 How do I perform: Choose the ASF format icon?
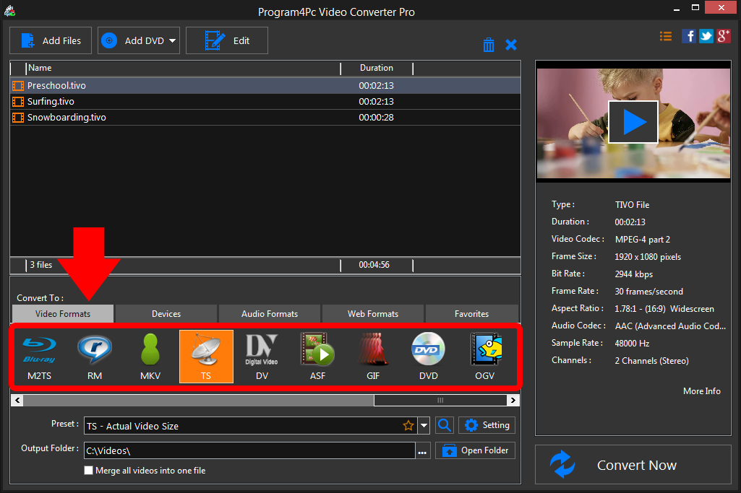coord(317,356)
